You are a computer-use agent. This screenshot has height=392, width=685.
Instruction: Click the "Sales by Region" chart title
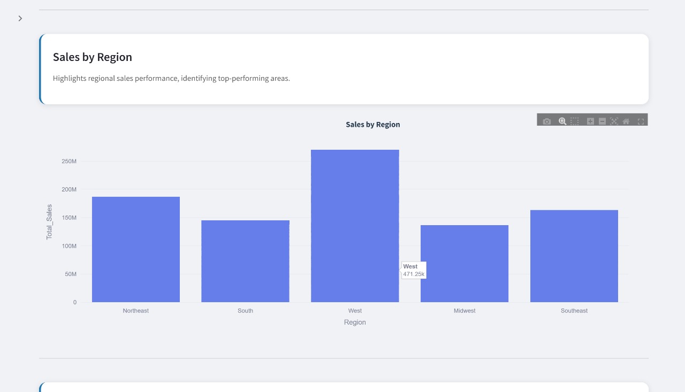tap(373, 125)
